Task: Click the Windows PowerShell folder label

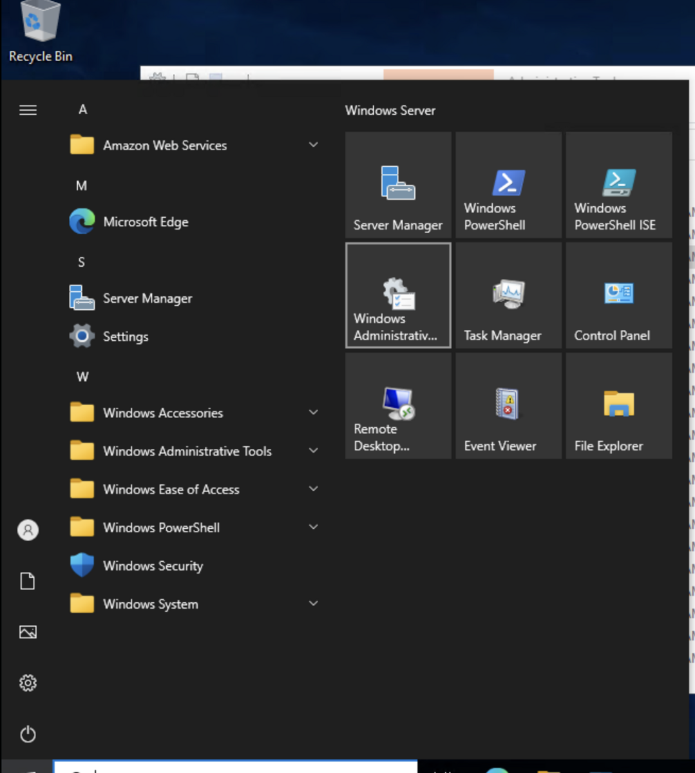Action: click(161, 528)
